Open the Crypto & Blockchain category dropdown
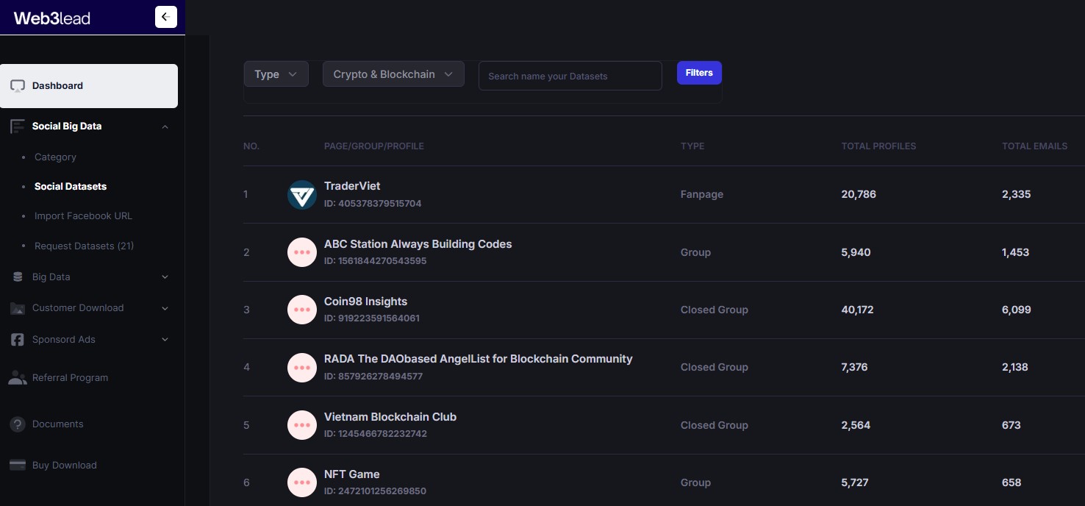The height and width of the screenshot is (506, 1085). (393, 74)
